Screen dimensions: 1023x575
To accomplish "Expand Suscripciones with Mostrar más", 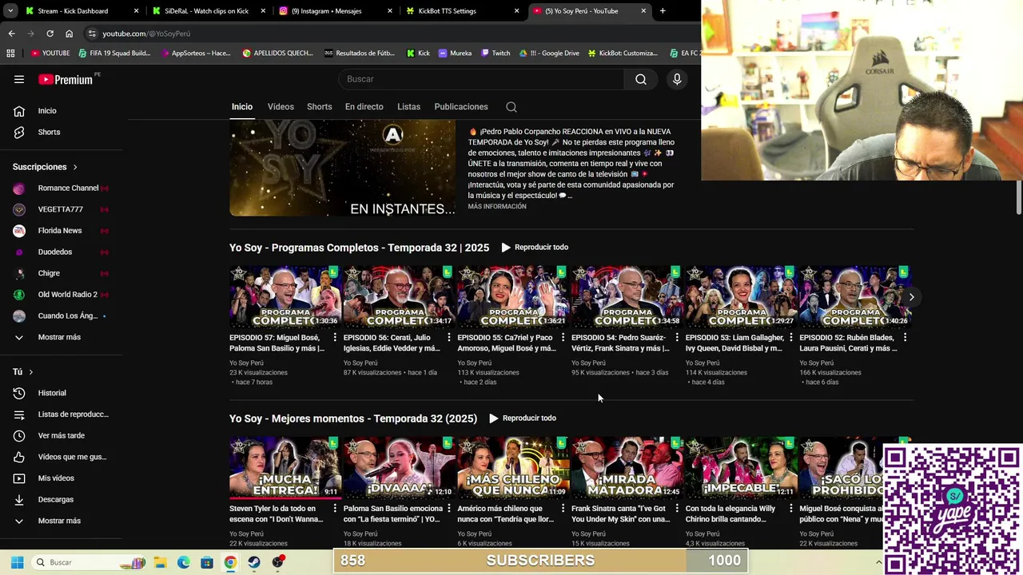I will coord(61,337).
